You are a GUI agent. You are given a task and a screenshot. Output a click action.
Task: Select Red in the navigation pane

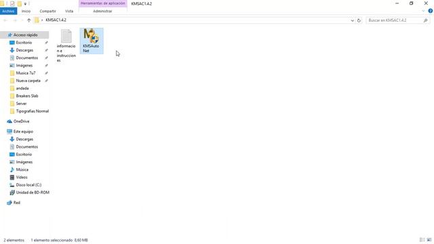[x=16, y=203]
